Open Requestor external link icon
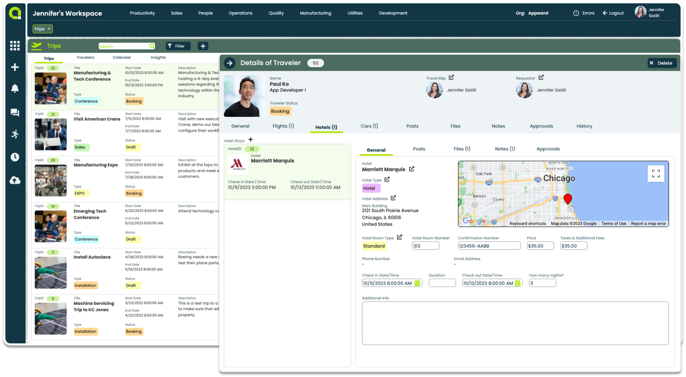This screenshot has width=686, height=377. (541, 78)
